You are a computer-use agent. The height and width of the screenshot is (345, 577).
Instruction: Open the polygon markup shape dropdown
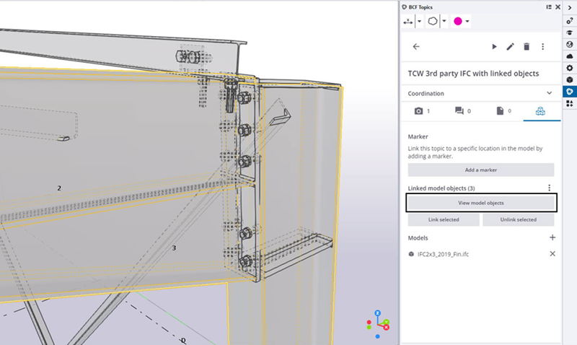(444, 22)
